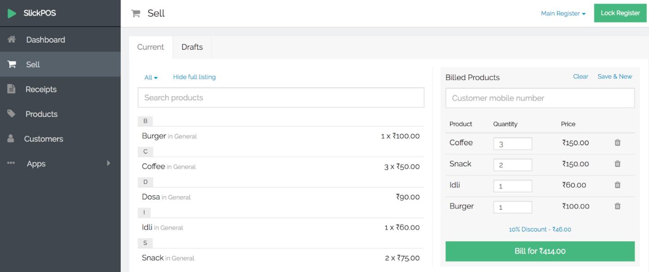This screenshot has width=649, height=272.
Task: Click the Products tag icon
Action: [12, 114]
